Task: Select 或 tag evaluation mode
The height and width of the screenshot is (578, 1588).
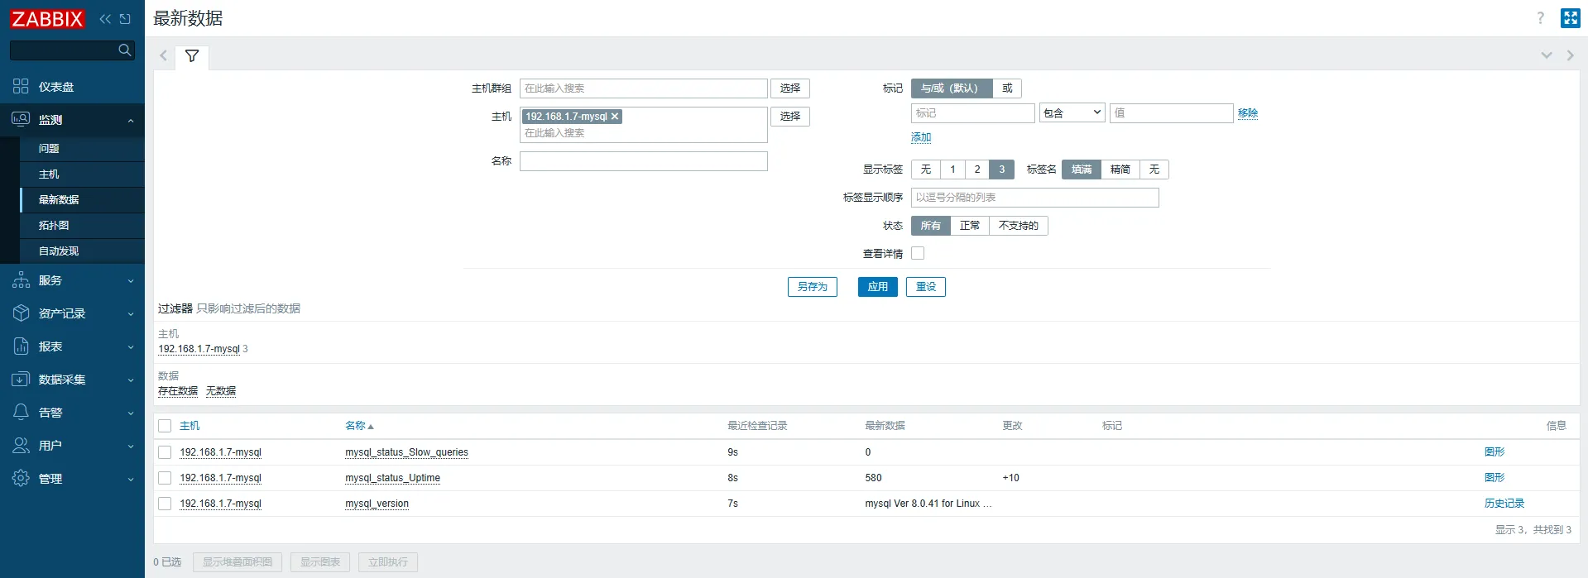Action: click(1007, 88)
